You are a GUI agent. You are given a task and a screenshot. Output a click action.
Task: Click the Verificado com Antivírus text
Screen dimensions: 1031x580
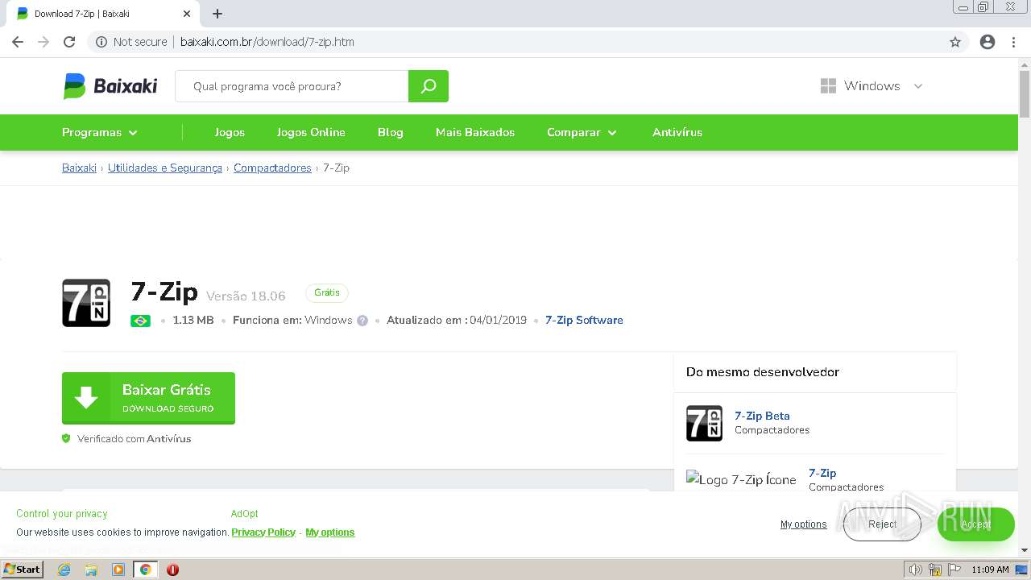(x=134, y=439)
